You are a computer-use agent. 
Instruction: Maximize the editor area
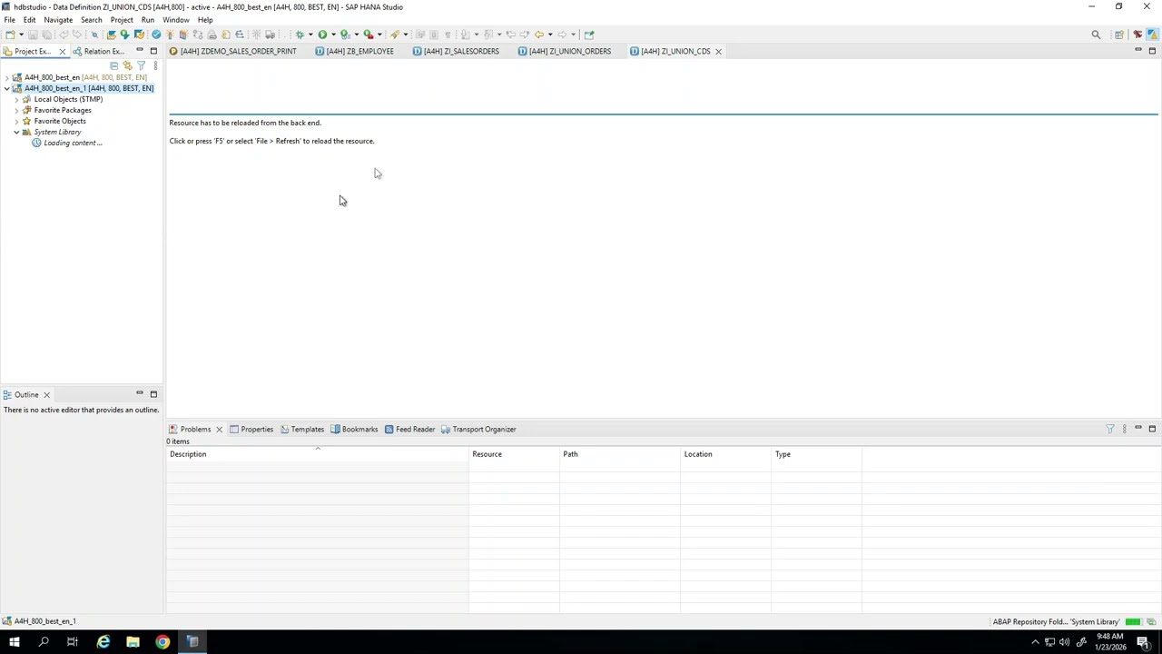click(1152, 50)
